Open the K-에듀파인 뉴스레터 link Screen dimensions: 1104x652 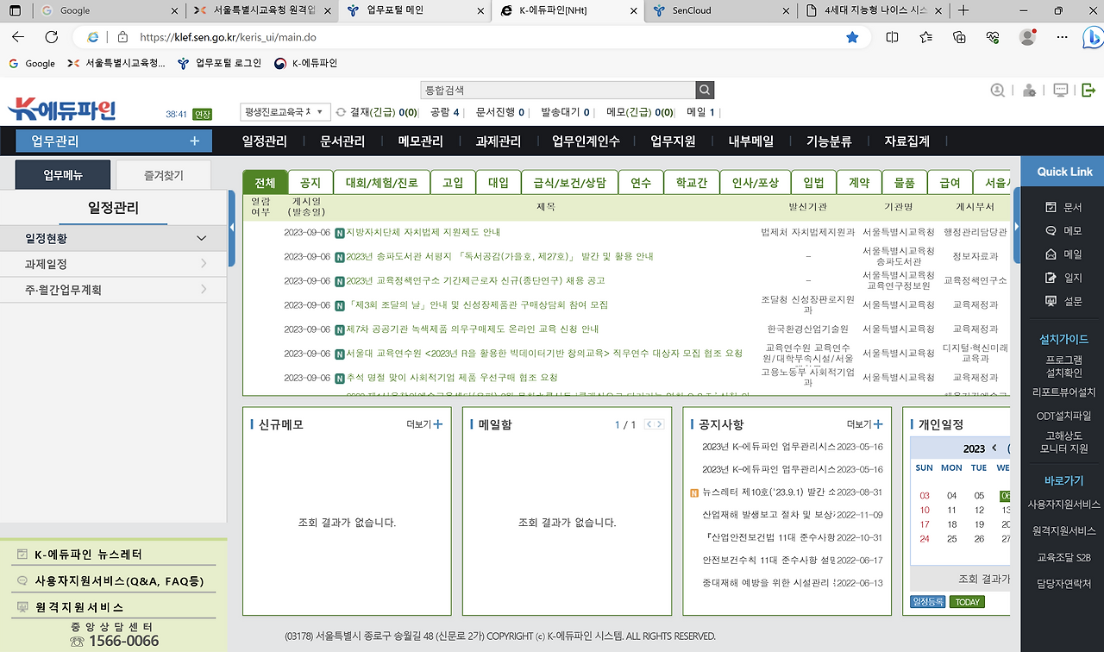pos(89,555)
